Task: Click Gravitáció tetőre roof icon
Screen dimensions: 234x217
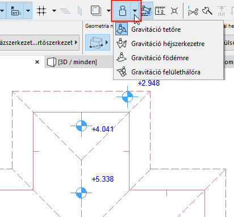Action: pos(122,29)
